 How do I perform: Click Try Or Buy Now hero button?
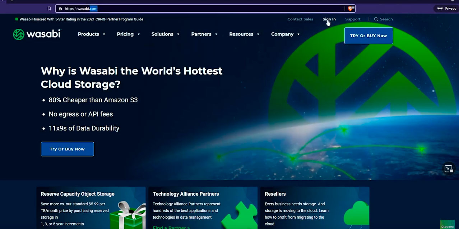[x=67, y=149]
